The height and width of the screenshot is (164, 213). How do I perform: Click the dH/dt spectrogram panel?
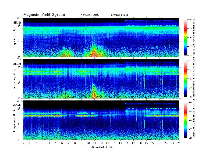(101, 37)
